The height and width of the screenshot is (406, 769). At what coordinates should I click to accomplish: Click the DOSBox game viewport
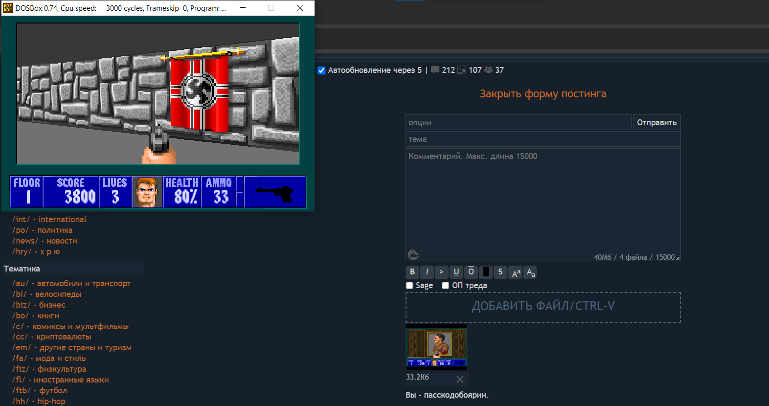tap(158, 94)
